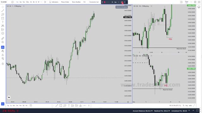This screenshot has height=113, width=202.
Task: Click the Show NavBar button
Action: click(x=76, y=2)
